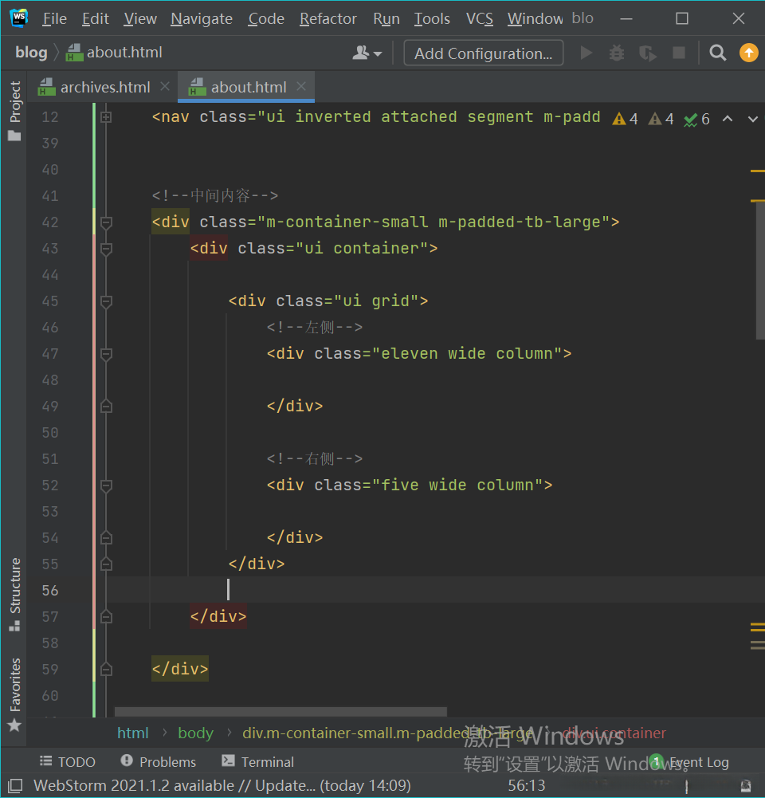Collapse the m-container-small div on line 42
The height and width of the screenshot is (798, 765).
click(106, 222)
